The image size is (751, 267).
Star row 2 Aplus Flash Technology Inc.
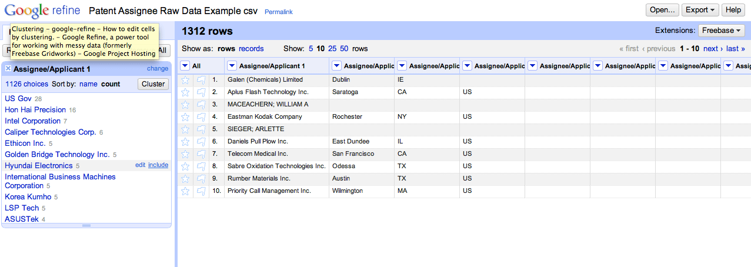tap(185, 92)
